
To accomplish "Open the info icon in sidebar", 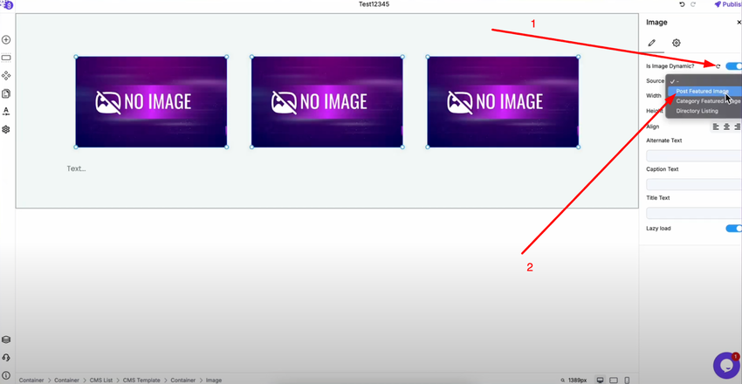I will (x=6, y=375).
